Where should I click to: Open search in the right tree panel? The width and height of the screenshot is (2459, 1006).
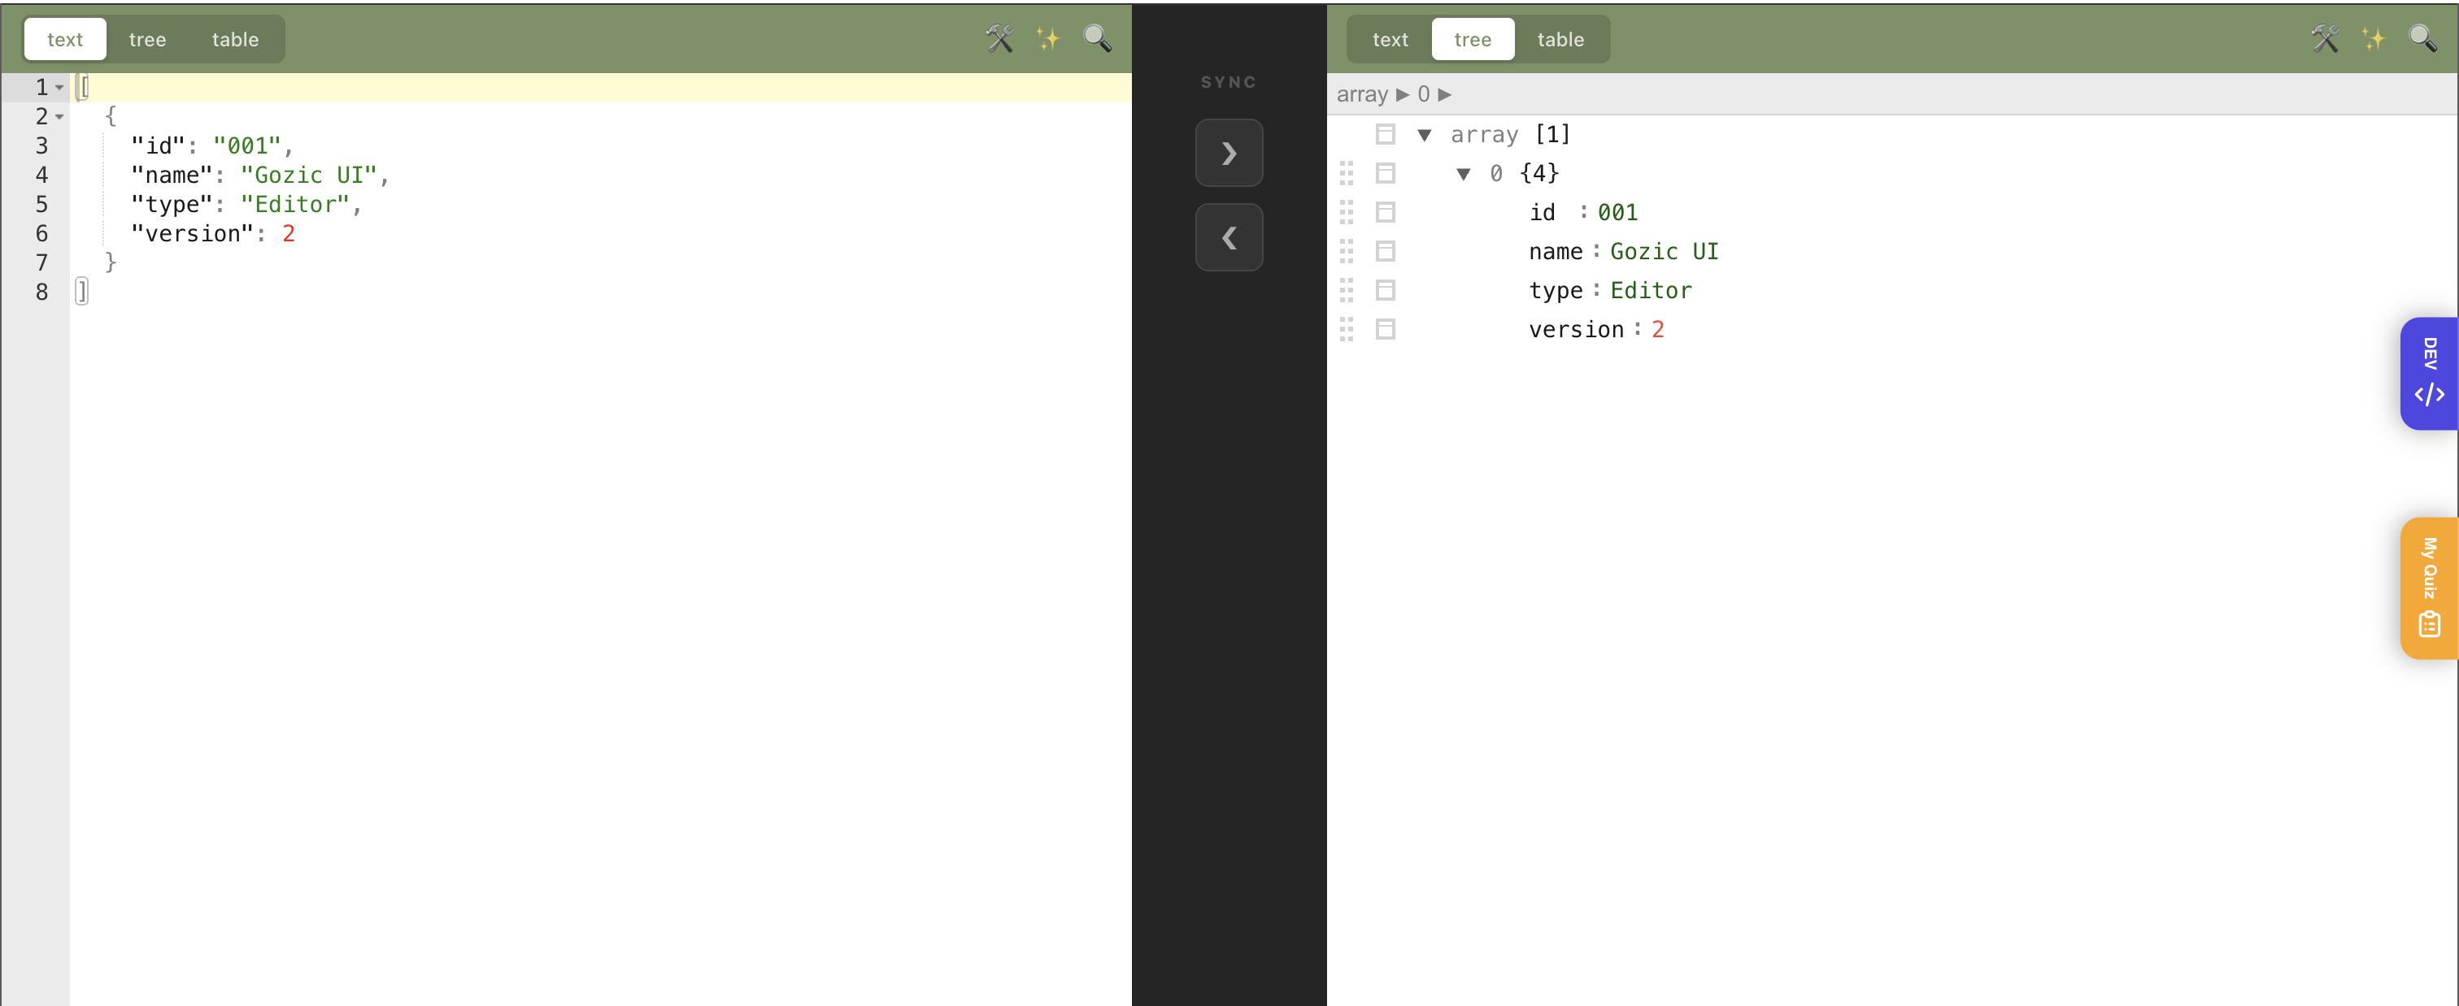(2422, 39)
